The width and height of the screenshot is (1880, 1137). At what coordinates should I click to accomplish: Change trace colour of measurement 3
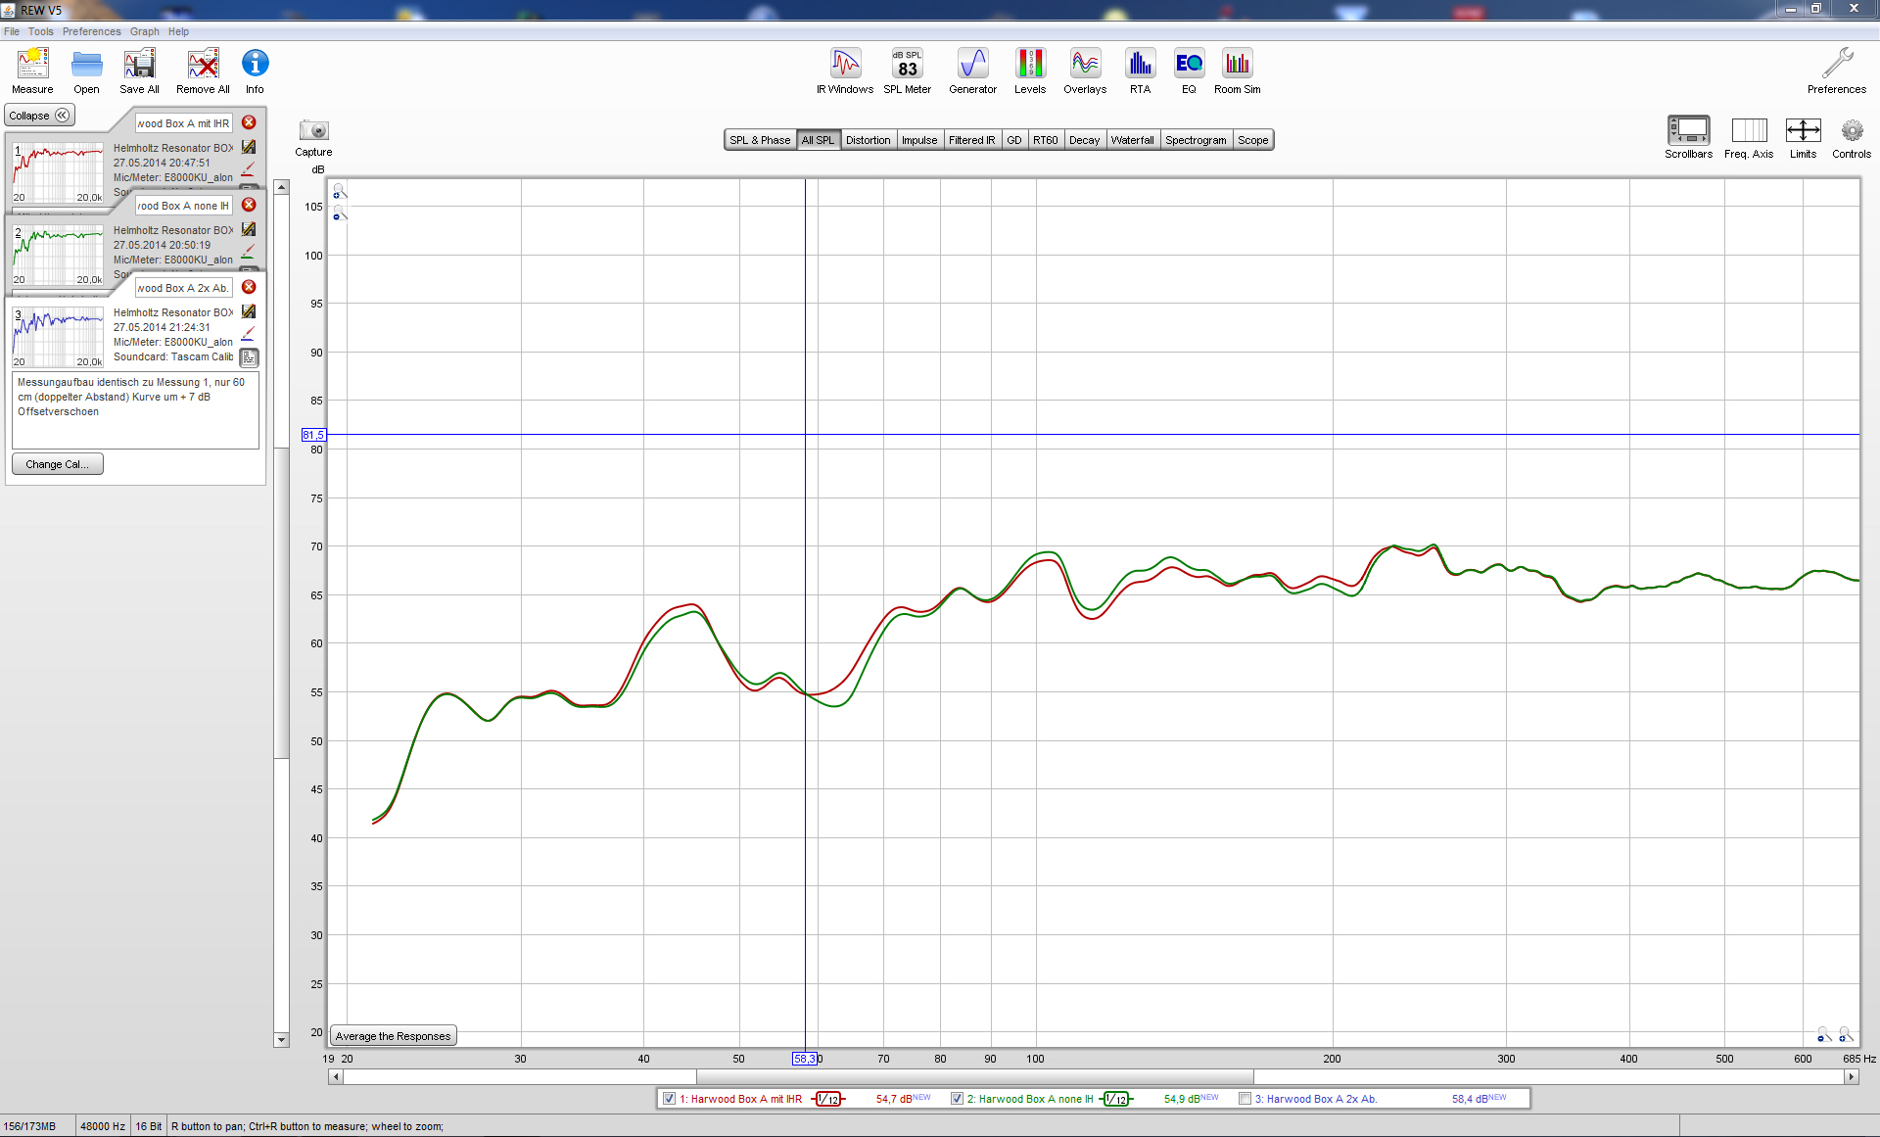[x=248, y=333]
